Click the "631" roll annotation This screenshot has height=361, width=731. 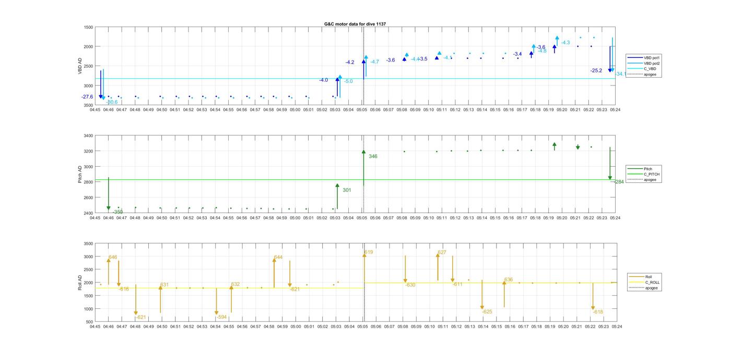(x=164, y=285)
